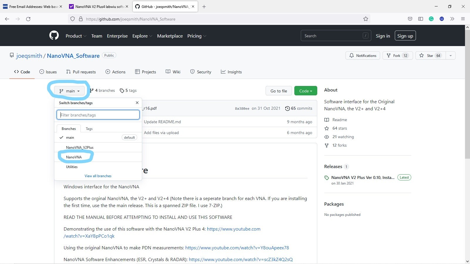Screen dimensions: 470x264
Task: Expand the Star lists dropdown arrow
Action: point(451,55)
